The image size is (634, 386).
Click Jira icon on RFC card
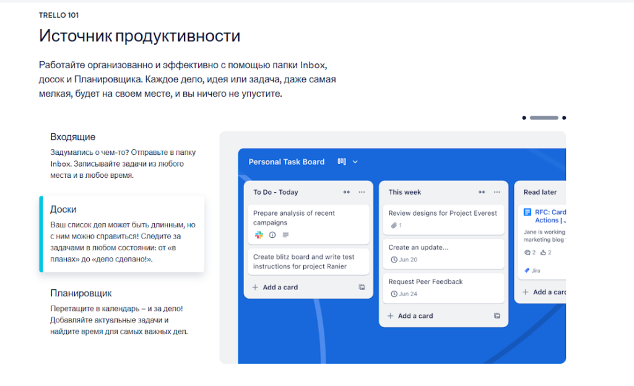[x=526, y=270]
